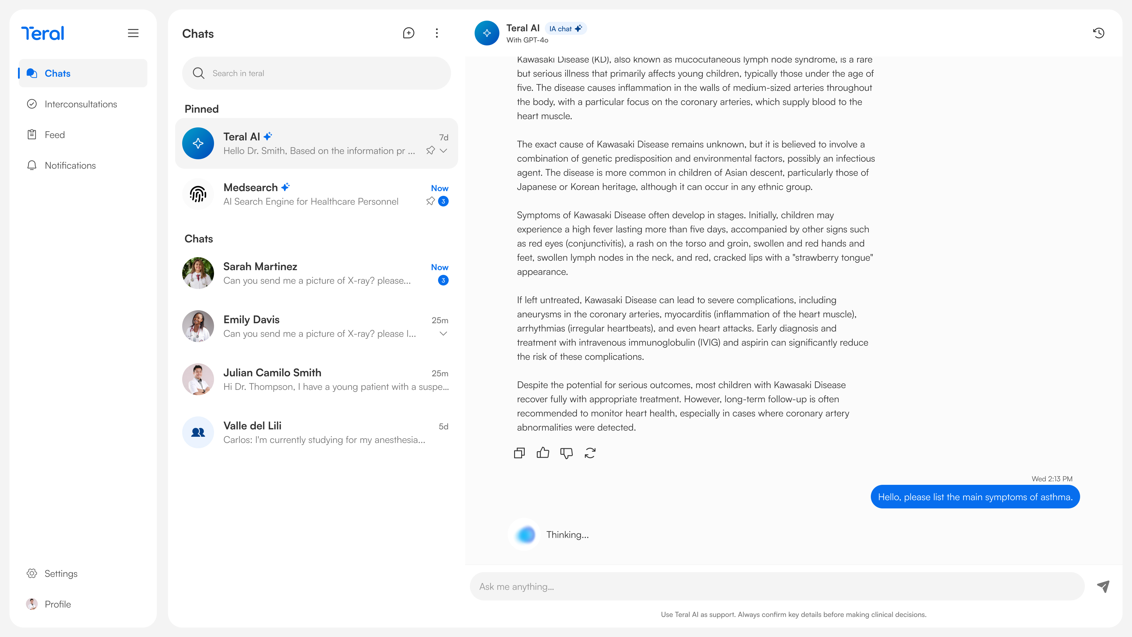Regenerate the AI response
The height and width of the screenshot is (637, 1132).
[590, 453]
